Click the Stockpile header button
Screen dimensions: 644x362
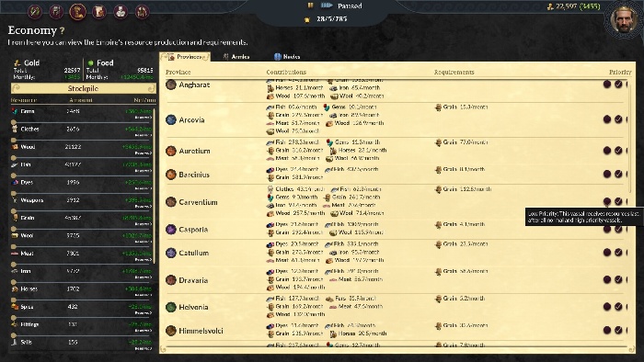(x=84, y=88)
